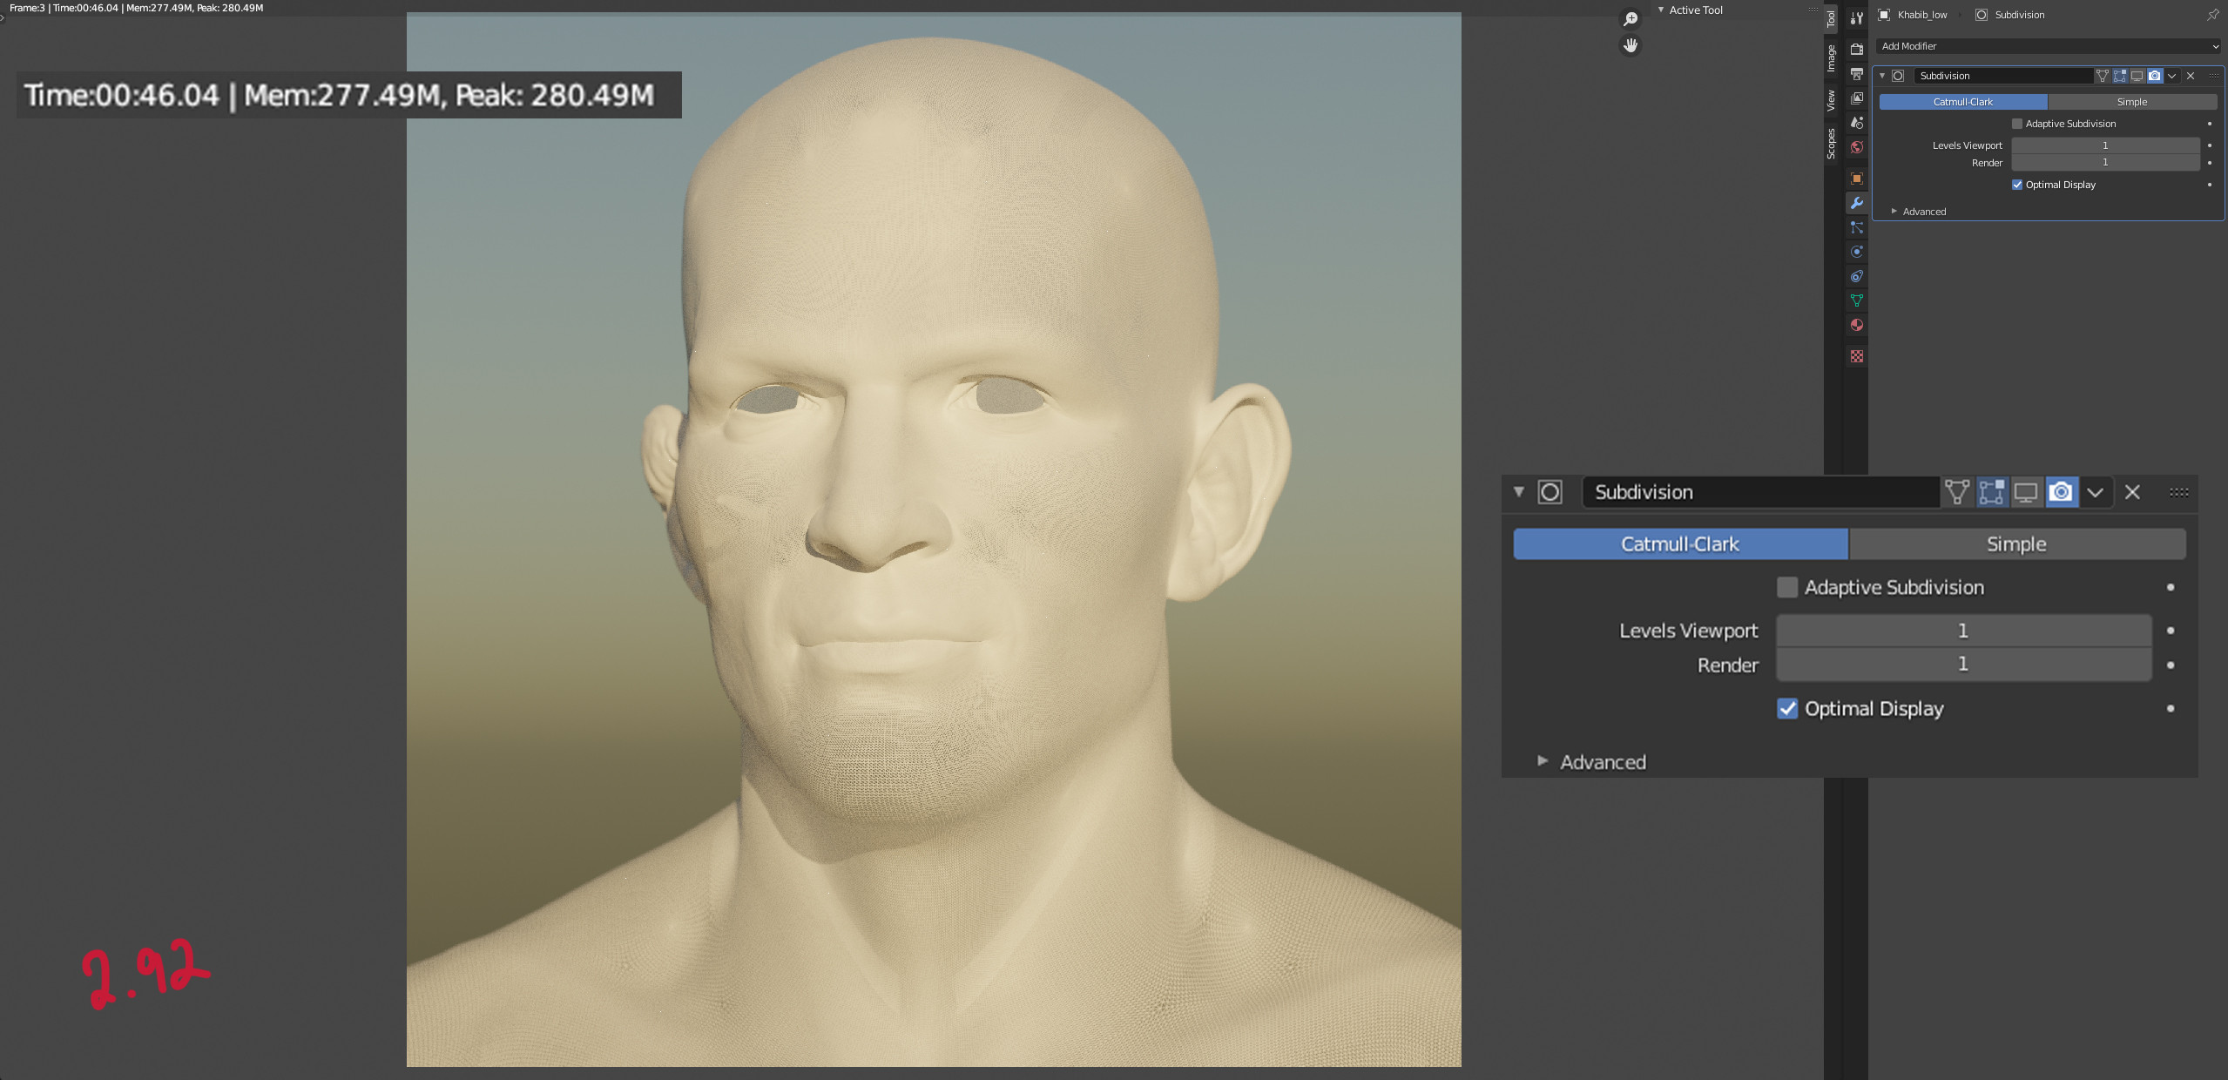Switch to the Image sidebar tab
This screenshot has height=1080, width=2228.
pyautogui.click(x=1831, y=58)
